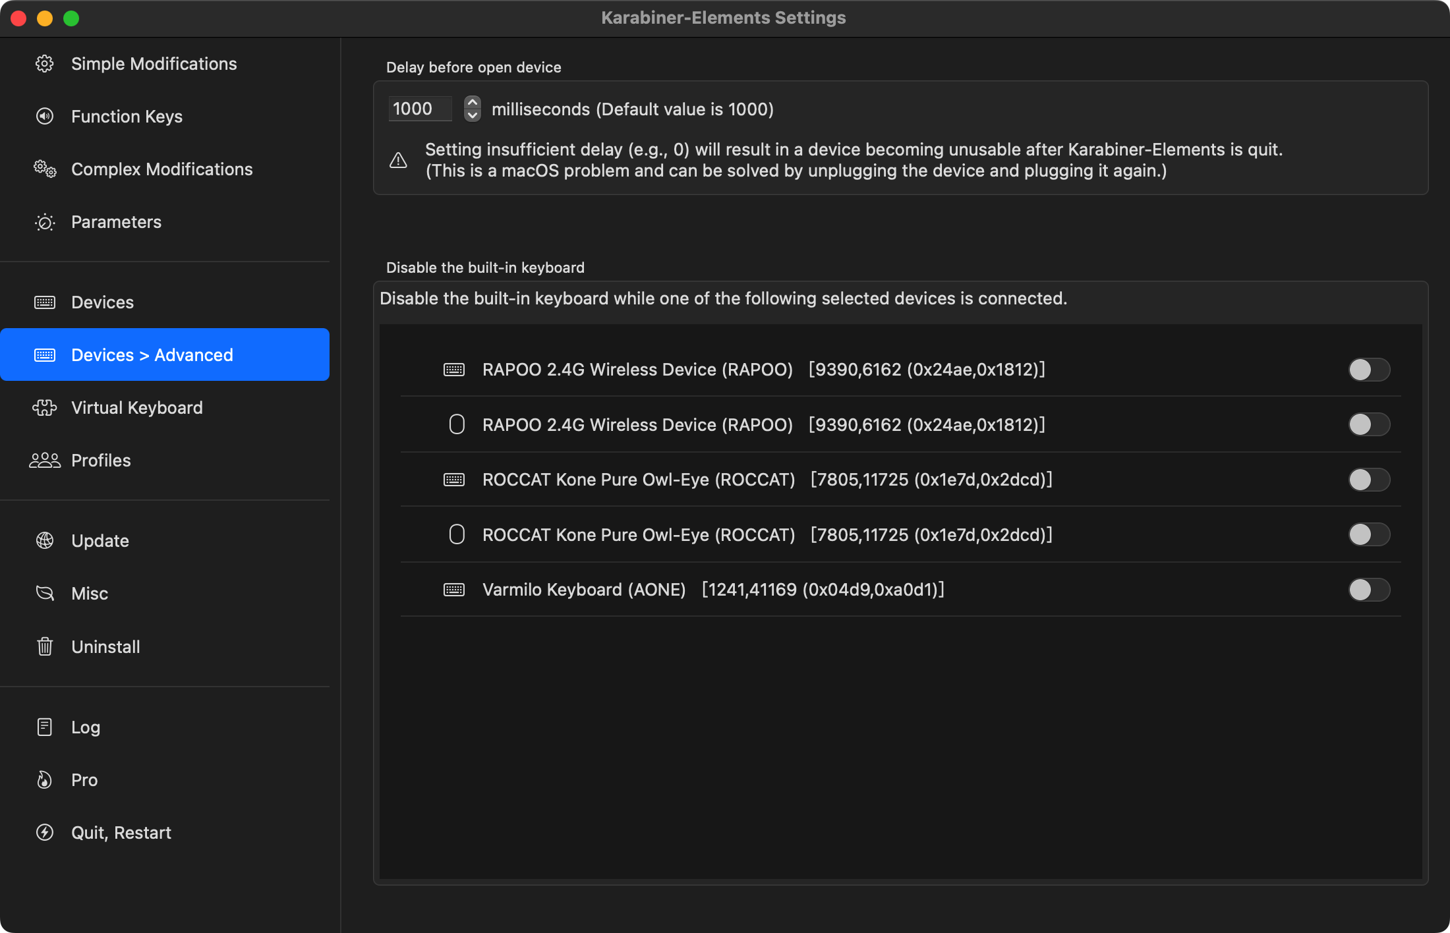Click the Profiles icon
The height and width of the screenshot is (933, 1450).
pos(45,461)
